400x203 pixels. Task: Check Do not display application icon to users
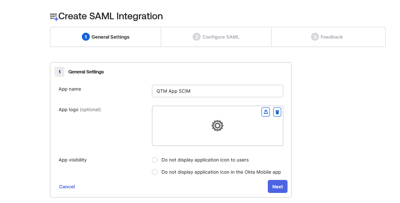click(x=154, y=160)
